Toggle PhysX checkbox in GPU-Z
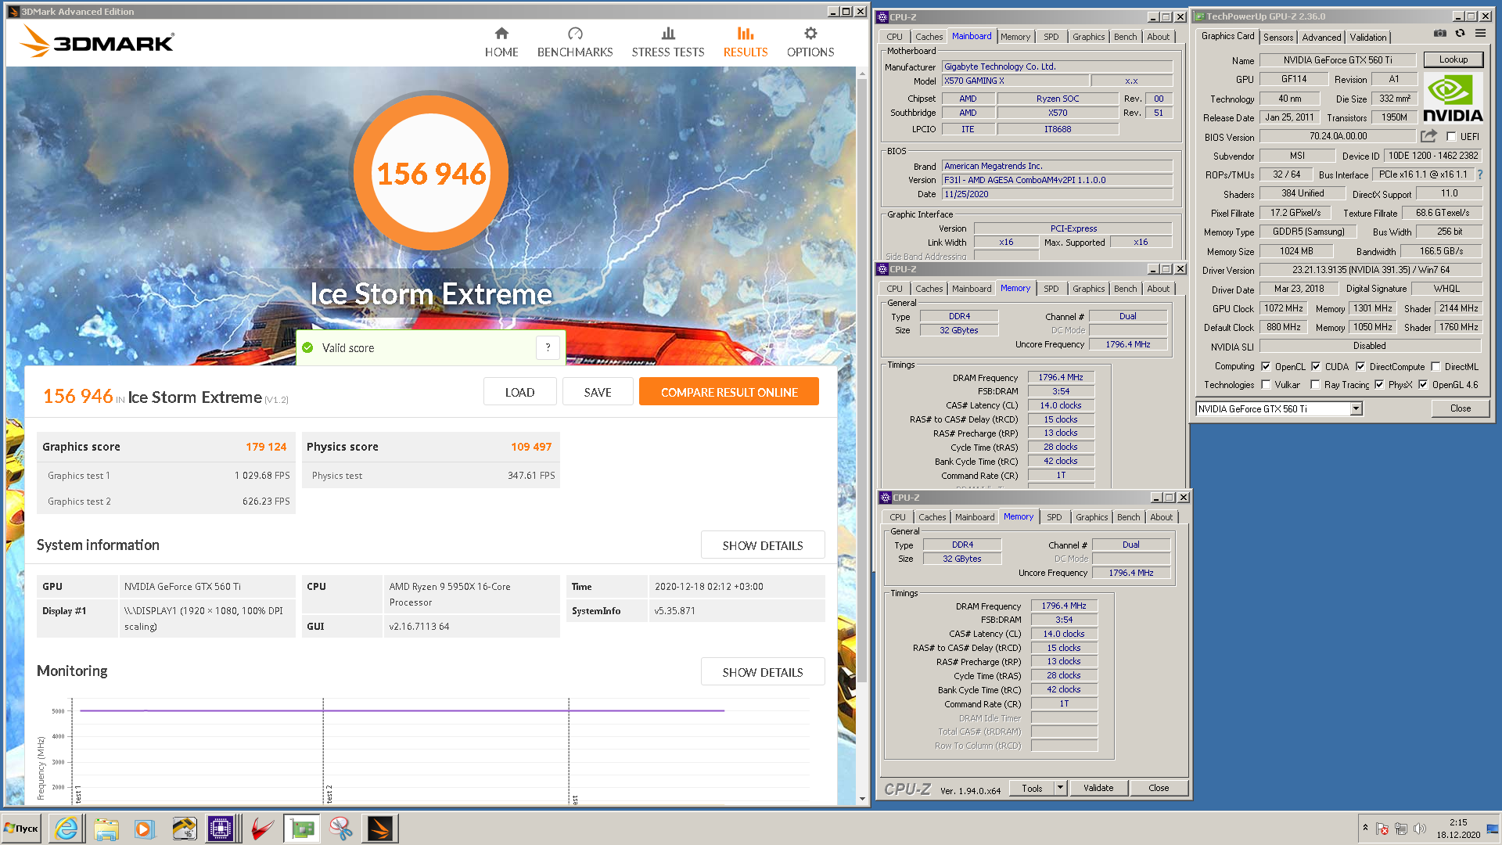1502x845 pixels. click(1379, 384)
